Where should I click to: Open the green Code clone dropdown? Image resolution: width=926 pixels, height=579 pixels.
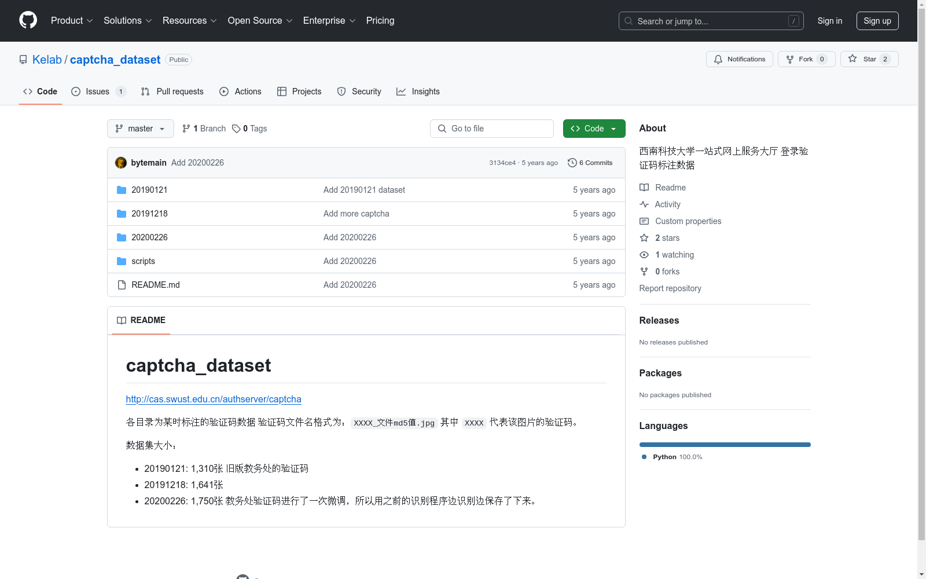[x=594, y=129]
